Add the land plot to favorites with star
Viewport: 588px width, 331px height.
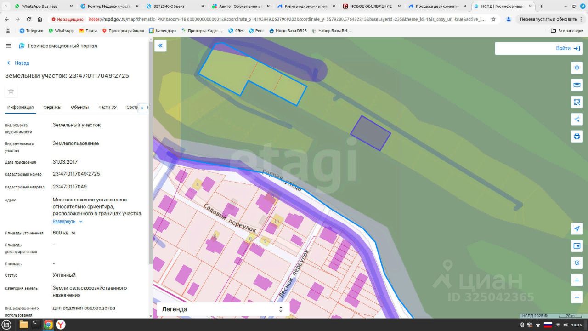pyautogui.click(x=11, y=91)
